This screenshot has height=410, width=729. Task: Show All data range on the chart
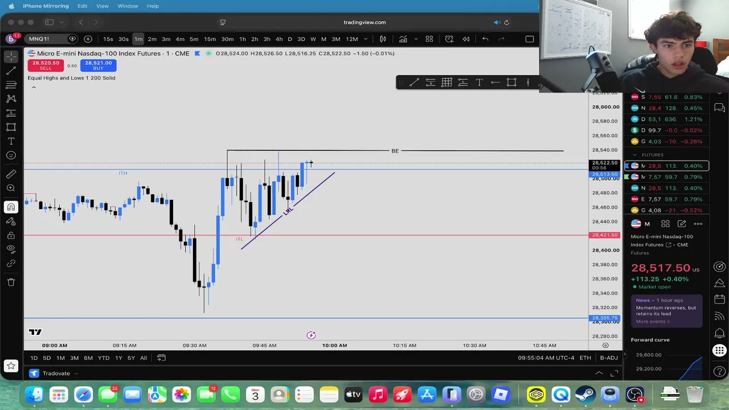pyautogui.click(x=144, y=358)
